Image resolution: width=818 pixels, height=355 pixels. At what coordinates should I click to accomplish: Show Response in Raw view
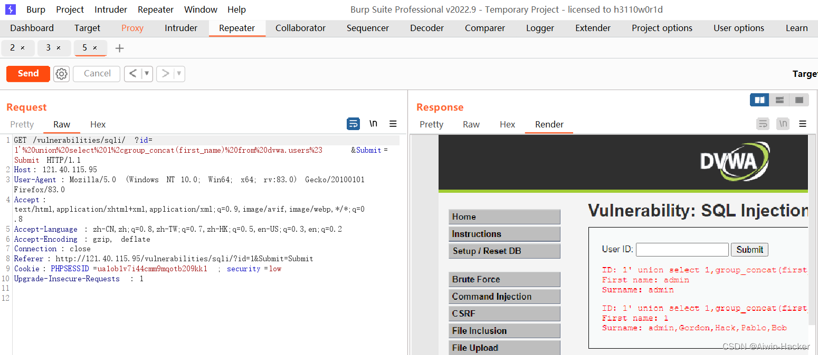(x=471, y=124)
